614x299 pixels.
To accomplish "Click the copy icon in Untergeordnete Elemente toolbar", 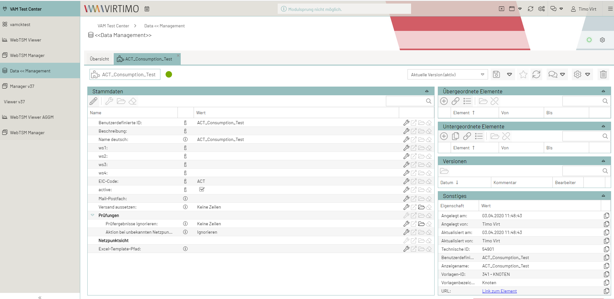I will tap(456, 136).
